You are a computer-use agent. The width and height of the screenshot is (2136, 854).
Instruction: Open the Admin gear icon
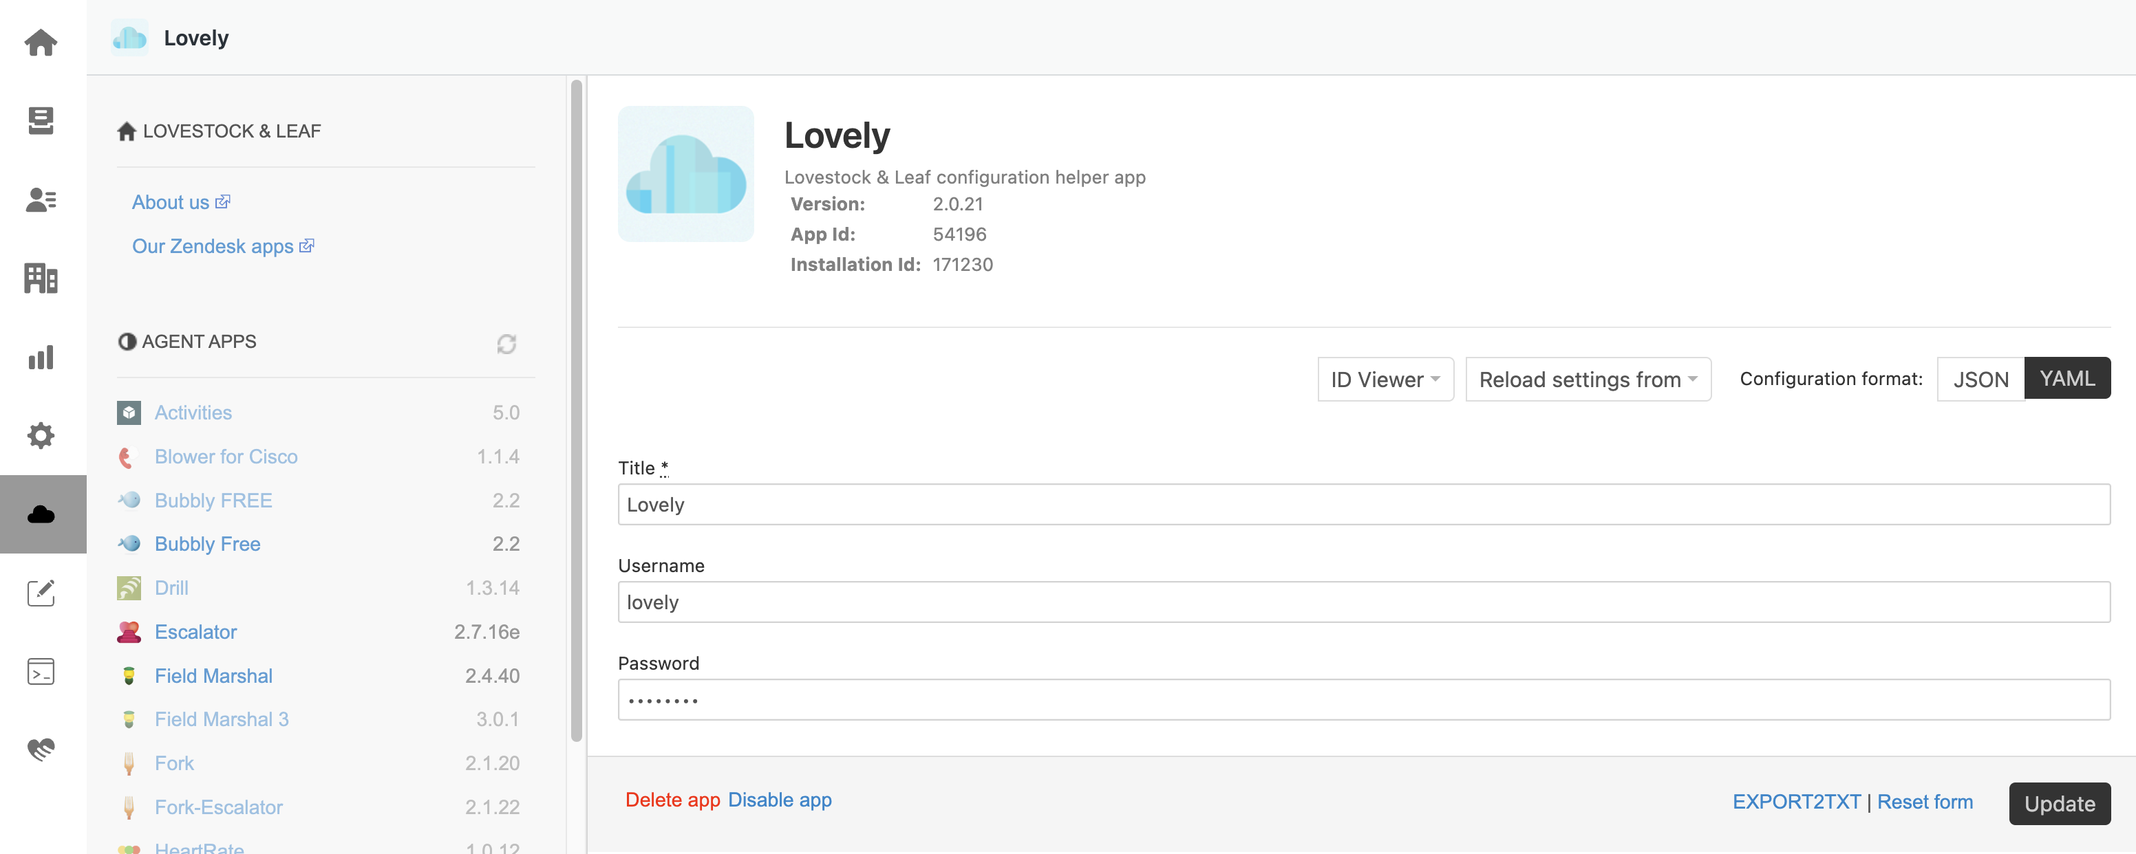click(x=41, y=436)
